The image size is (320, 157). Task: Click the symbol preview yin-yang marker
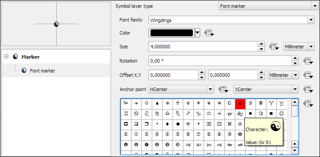click(x=57, y=24)
